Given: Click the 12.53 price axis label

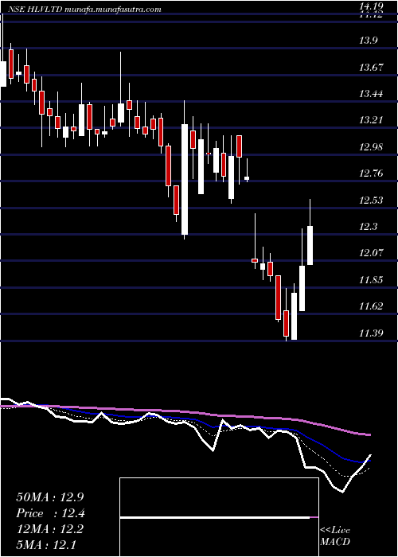Looking at the screenshot, I should point(372,200).
